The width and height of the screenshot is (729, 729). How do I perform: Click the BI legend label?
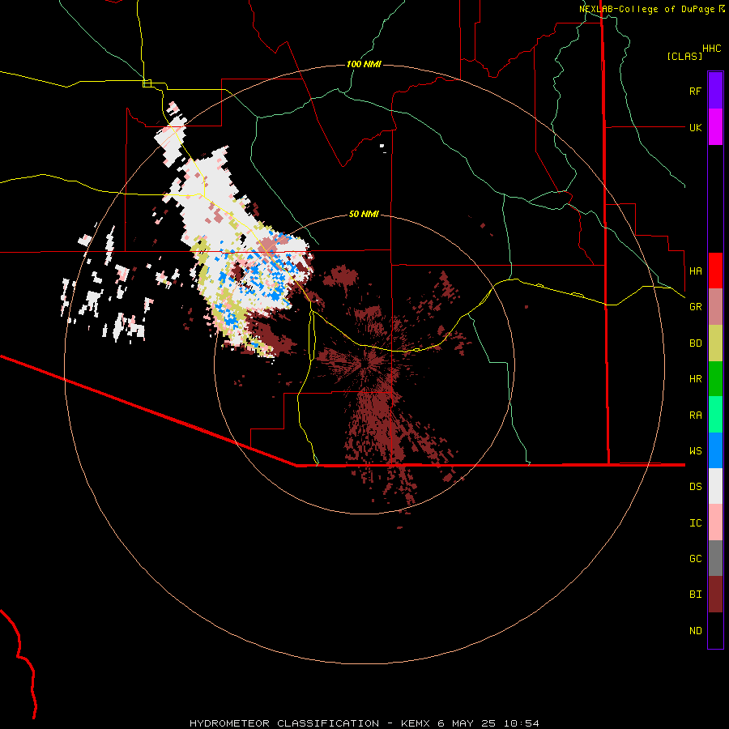[x=695, y=595]
